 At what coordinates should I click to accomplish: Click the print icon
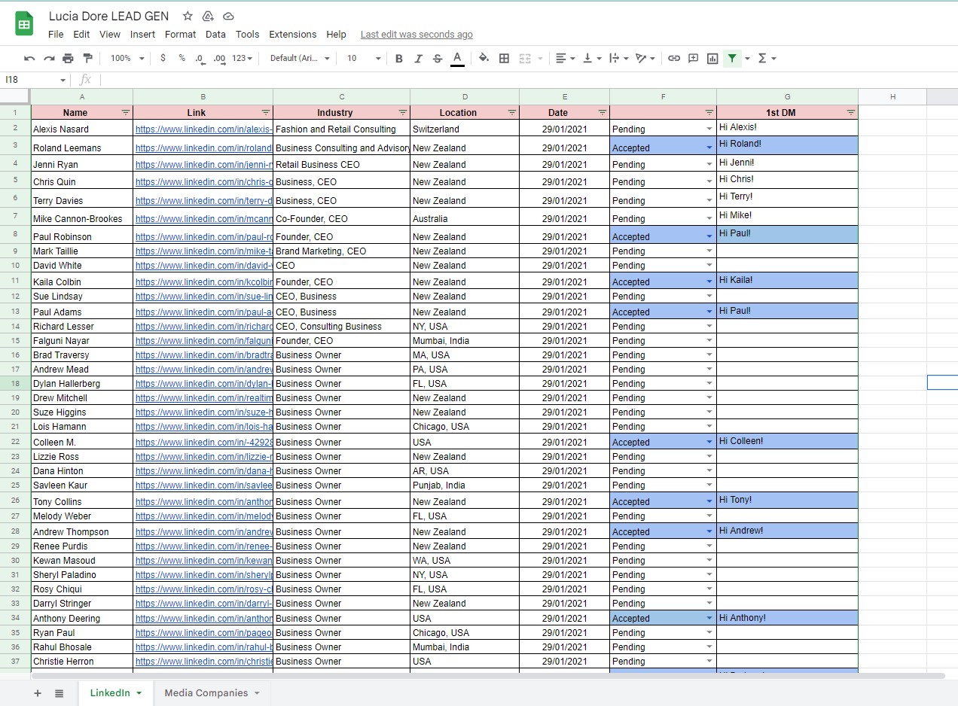[x=69, y=59]
